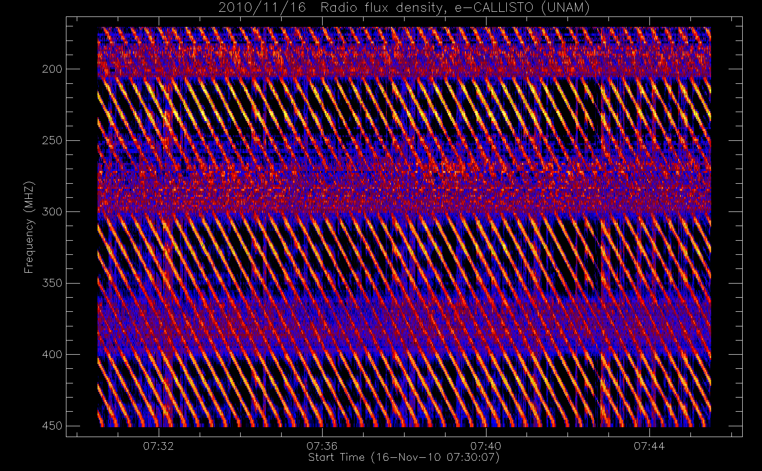Click the spectrogram at 07:36 and 200 MHz

(x=322, y=69)
